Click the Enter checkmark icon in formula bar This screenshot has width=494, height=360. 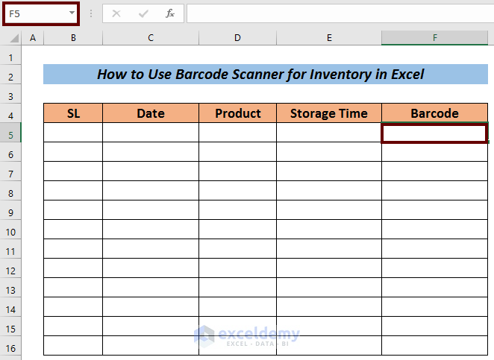tap(143, 13)
